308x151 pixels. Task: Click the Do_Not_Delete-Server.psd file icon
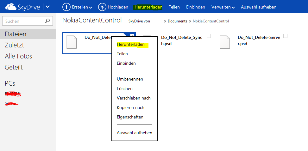click(x=225, y=42)
